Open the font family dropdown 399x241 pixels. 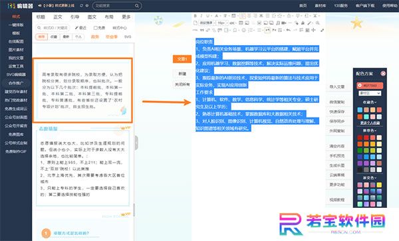pyautogui.click(x=207, y=23)
